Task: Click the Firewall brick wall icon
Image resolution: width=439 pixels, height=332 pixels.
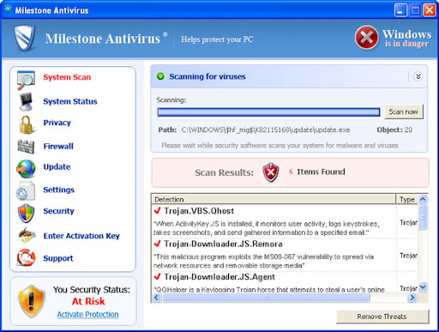Action: pos(26,147)
